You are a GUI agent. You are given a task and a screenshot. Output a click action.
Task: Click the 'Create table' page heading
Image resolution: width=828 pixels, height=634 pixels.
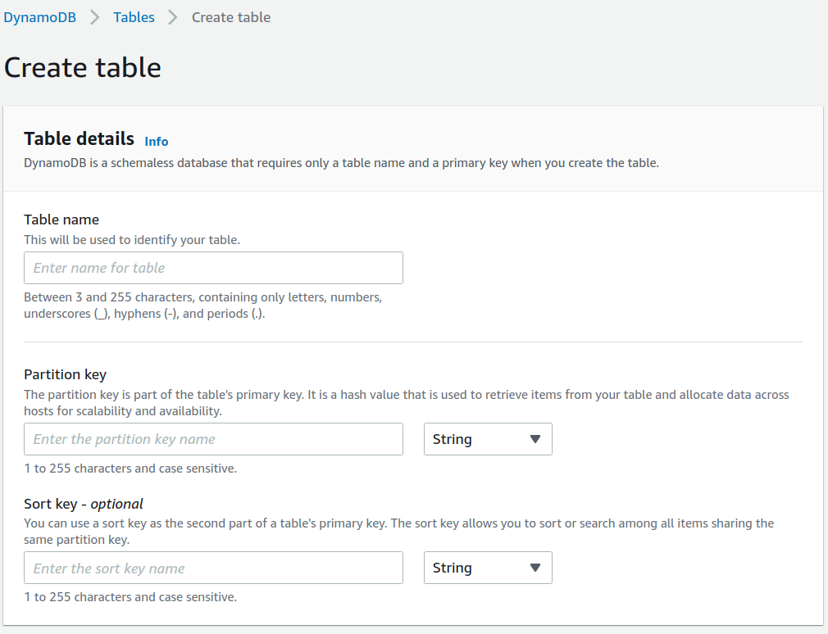[x=82, y=67]
